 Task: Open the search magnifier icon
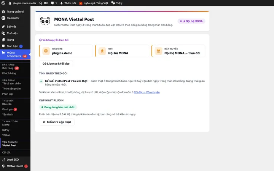point(41,3)
